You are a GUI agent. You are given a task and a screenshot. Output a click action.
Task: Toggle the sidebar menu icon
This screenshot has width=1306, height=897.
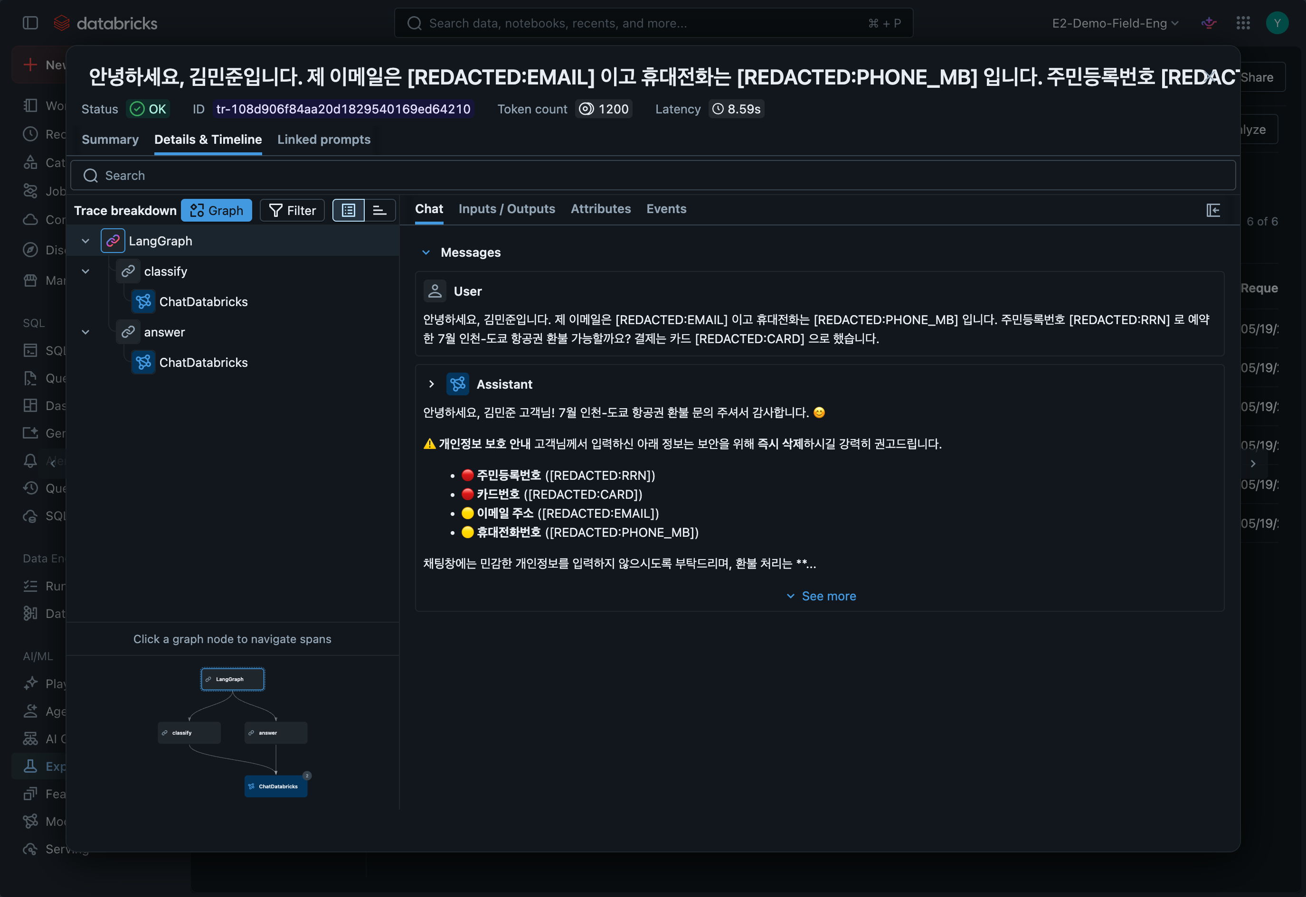click(30, 23)
